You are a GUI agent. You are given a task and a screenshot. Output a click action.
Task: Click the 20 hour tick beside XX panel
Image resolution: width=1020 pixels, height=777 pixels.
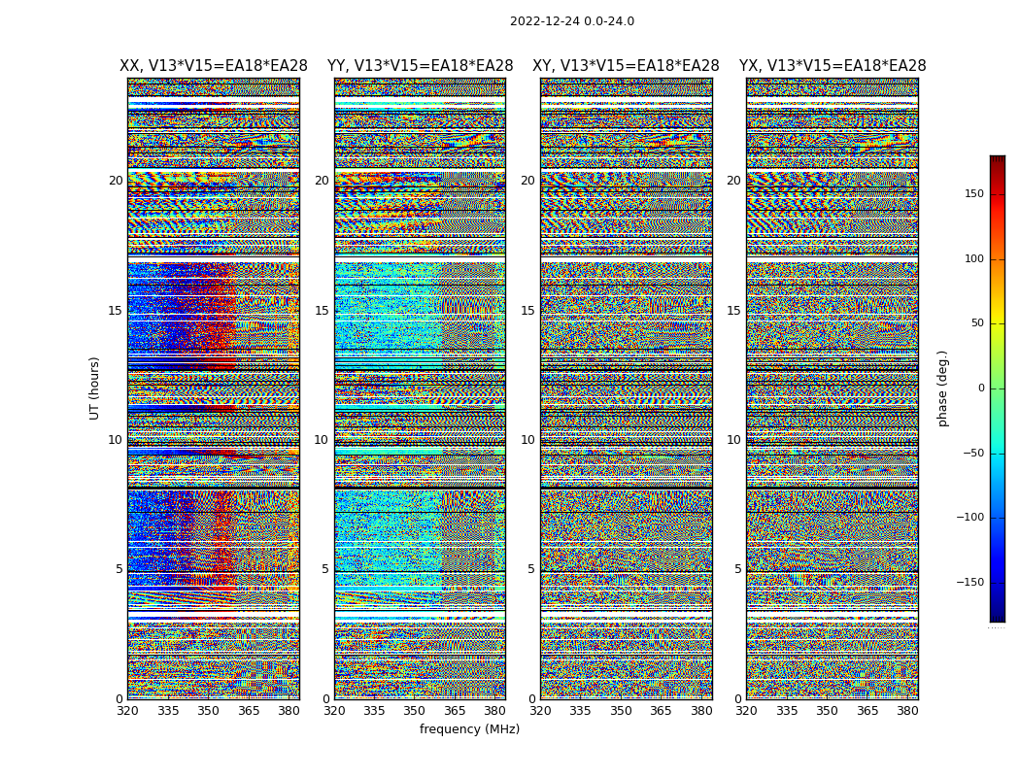point(116,181)
